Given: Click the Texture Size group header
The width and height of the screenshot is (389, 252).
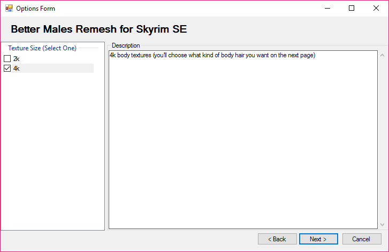Looking at the screenshot, I should (42, 48).
